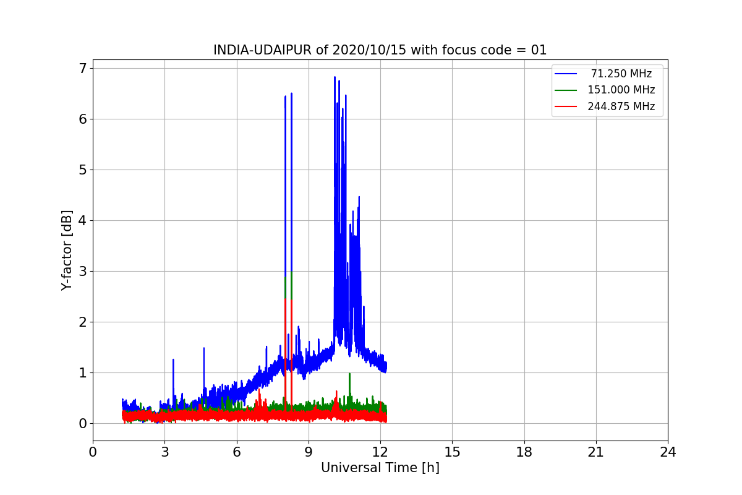Click y-axis tick label 5

[82, 170]
